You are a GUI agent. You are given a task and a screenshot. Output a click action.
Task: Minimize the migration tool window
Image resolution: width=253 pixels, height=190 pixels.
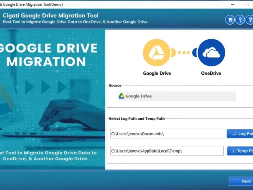[x=233, y=4]
